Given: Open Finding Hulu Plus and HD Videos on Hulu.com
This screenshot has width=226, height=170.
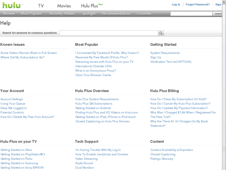Looking at the screenshot, I should coord(107,113).
